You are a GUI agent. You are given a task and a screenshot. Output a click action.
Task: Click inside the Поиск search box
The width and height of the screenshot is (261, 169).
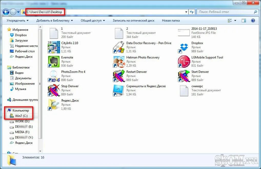click(226, 12)
